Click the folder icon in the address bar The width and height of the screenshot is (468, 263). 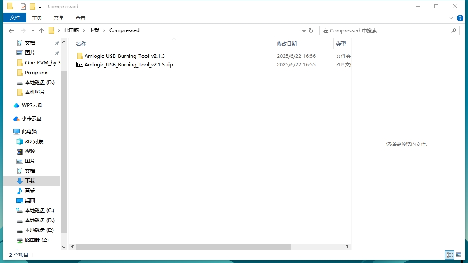52,30
